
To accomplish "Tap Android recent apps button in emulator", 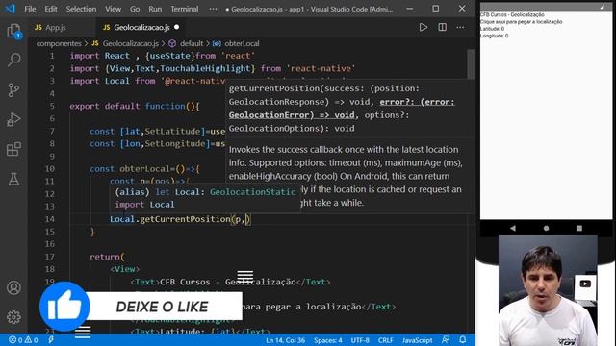I will (x=579, y=228).
